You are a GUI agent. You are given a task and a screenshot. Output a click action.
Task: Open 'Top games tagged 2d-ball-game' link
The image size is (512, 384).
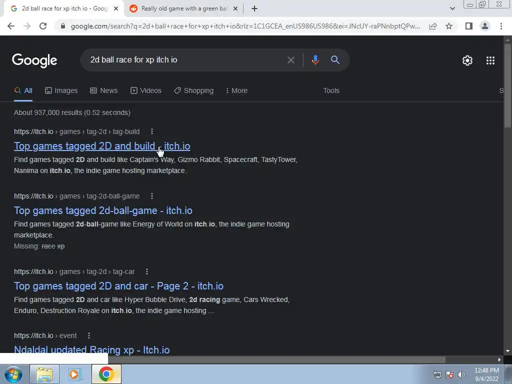pos(103,210)
